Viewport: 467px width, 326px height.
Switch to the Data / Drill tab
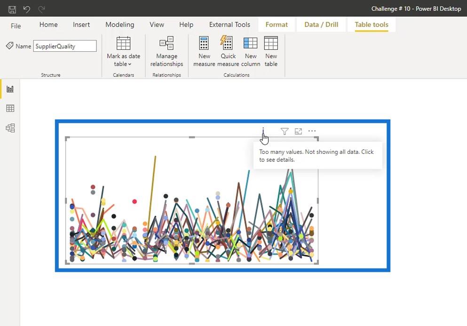pos(321,25)
